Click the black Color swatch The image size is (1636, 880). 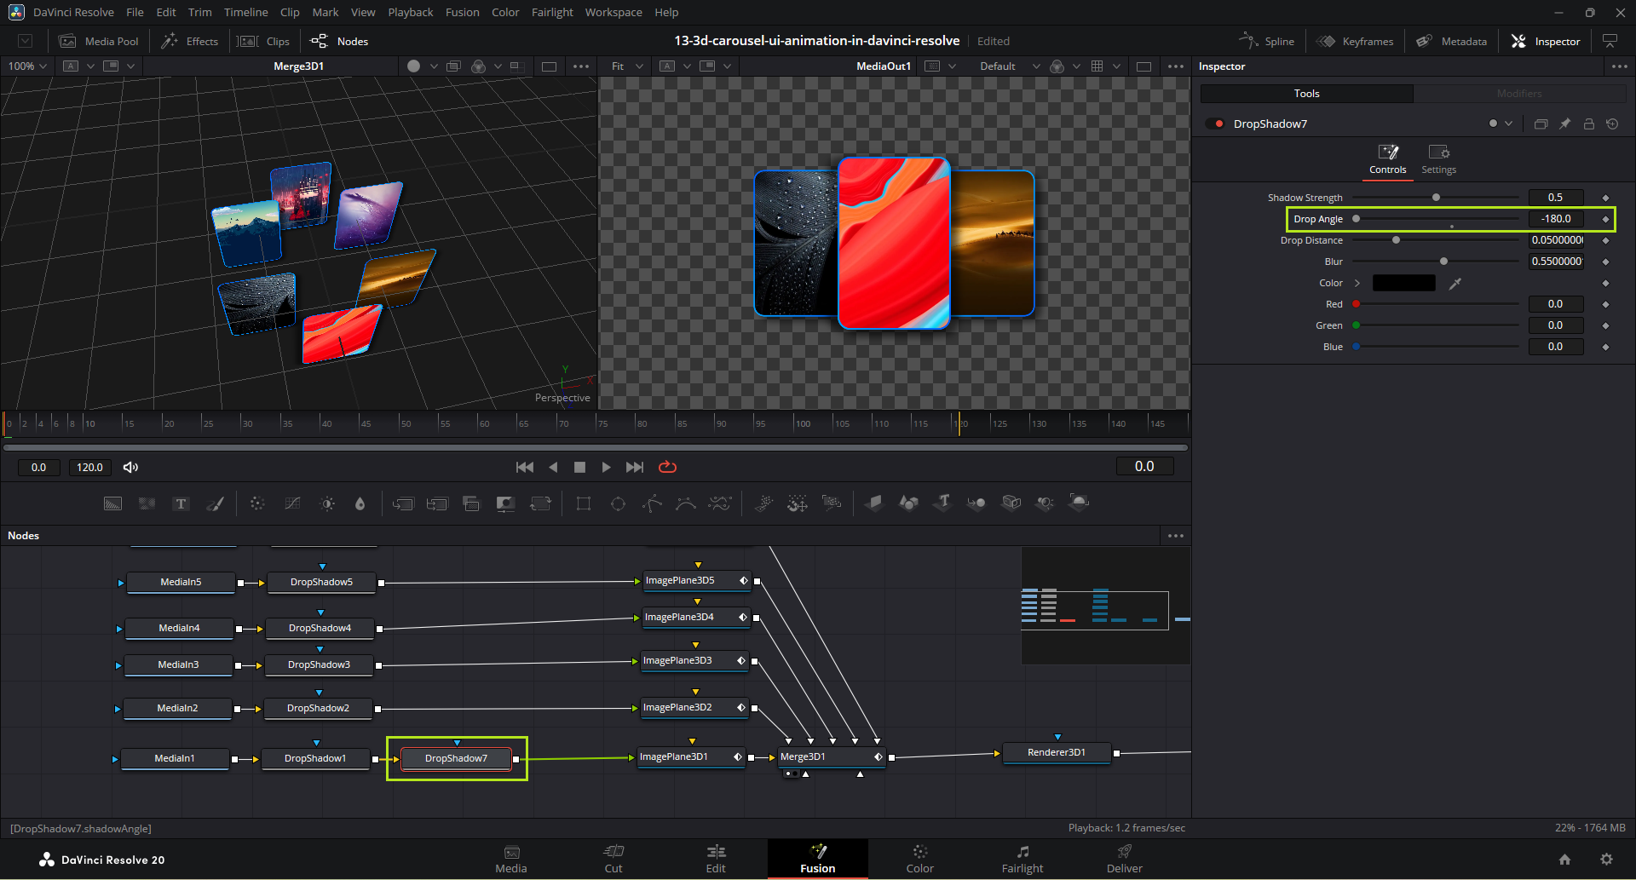[1403, 283]
